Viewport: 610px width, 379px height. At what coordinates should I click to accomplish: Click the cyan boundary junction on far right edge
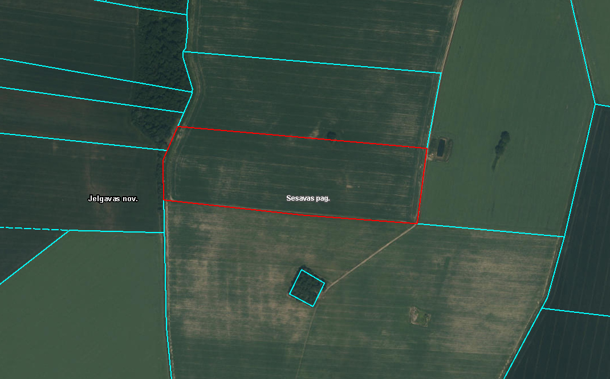click(x=595, y=104)
